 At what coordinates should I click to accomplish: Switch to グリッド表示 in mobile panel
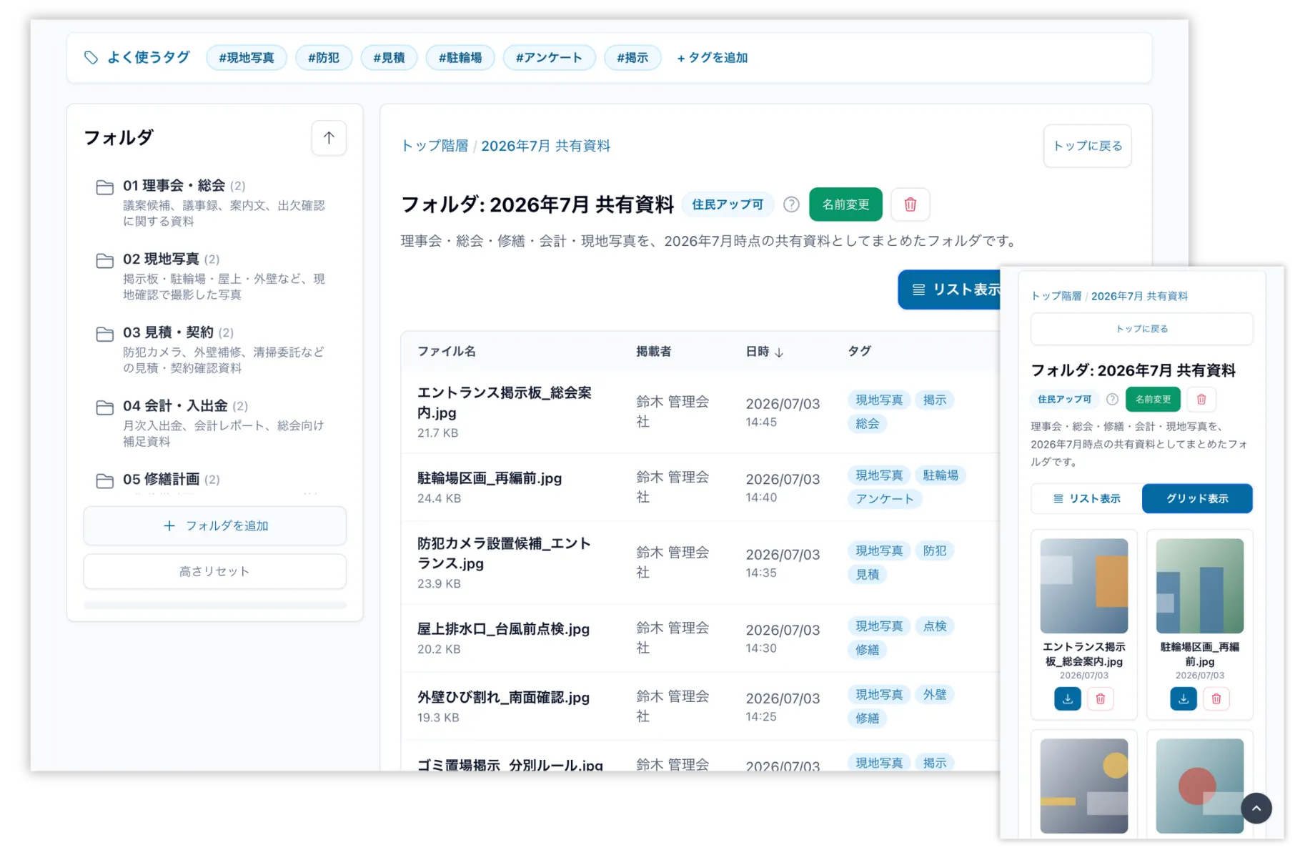1197,498
